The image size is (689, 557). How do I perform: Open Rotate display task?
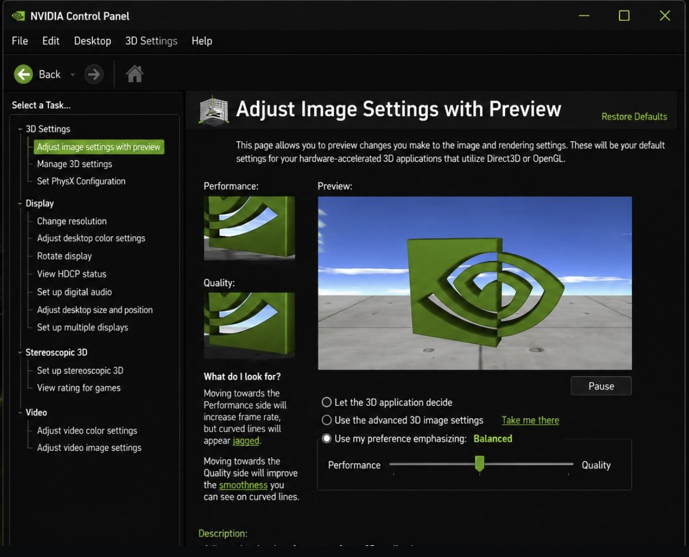point(65,256)
